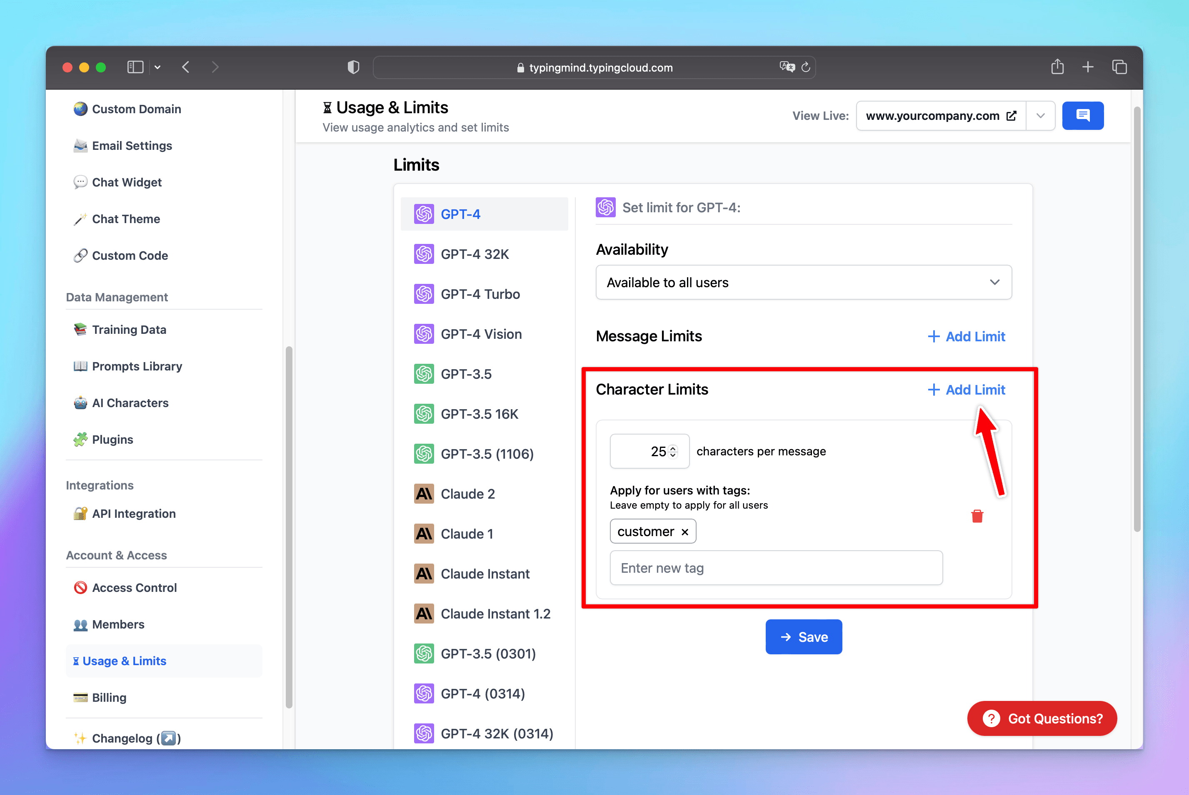The width and height of the screenshot is (1189, 795).
Task: Open the Billing section
Action: coord(110,697)
